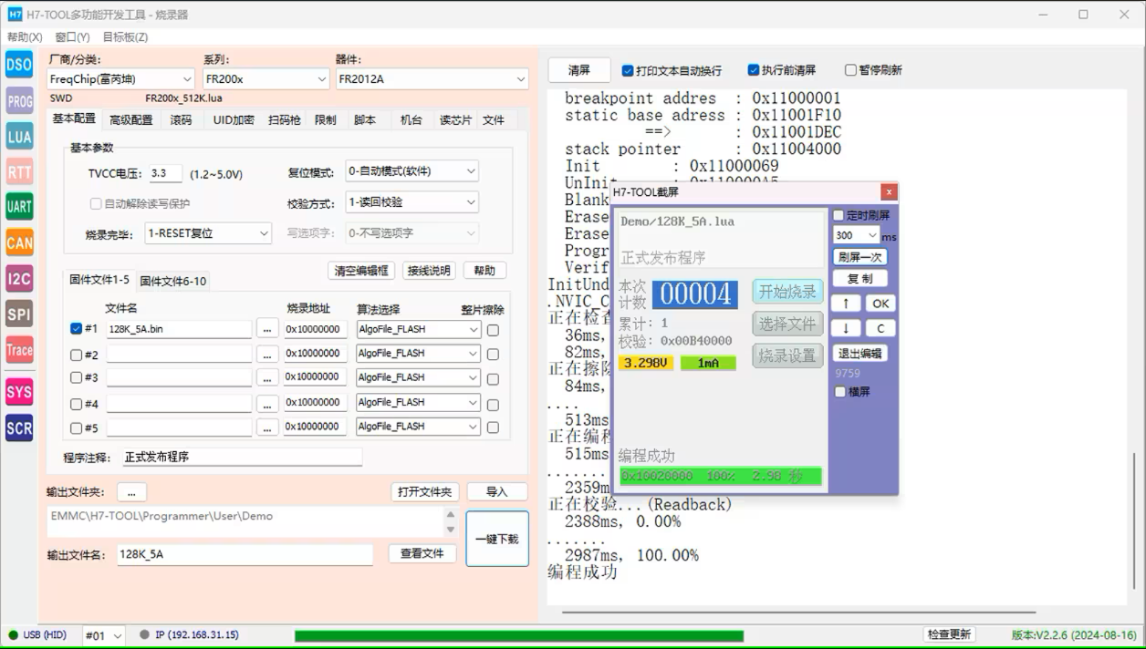Browse file for firmware row #5

coord(267,427)
